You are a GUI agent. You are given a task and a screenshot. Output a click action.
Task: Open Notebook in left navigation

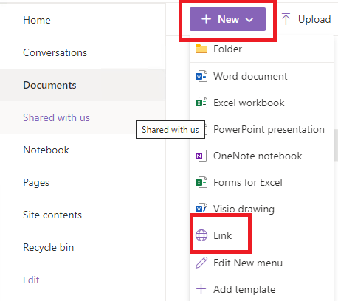point(46,150)
